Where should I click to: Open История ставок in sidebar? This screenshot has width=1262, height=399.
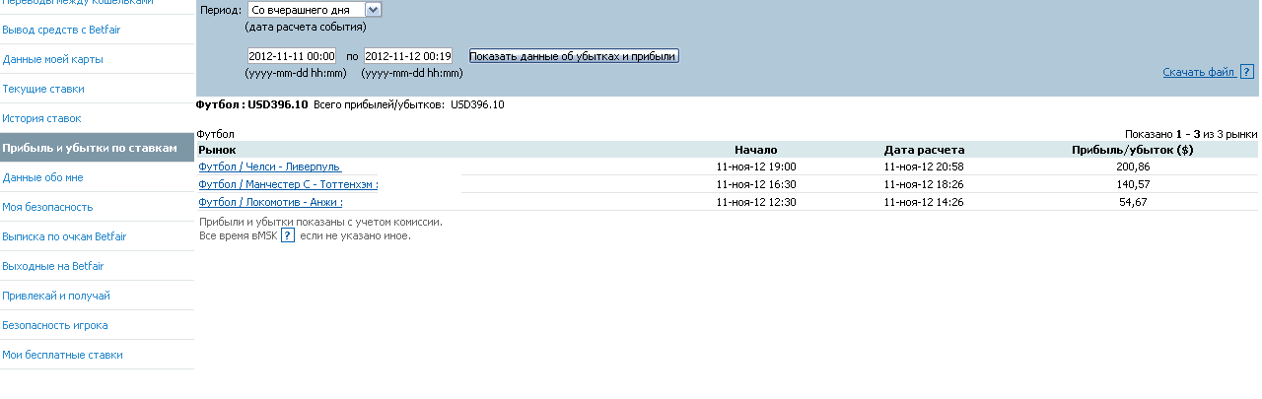coord(42,118)
